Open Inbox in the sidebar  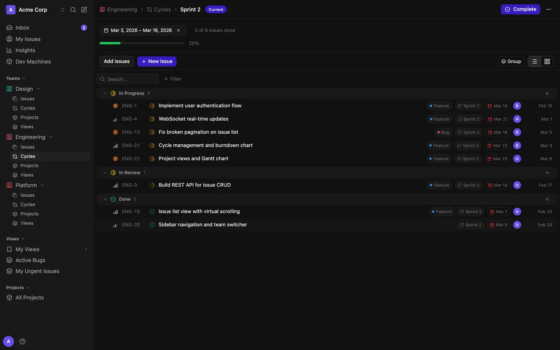click(47, 28)
